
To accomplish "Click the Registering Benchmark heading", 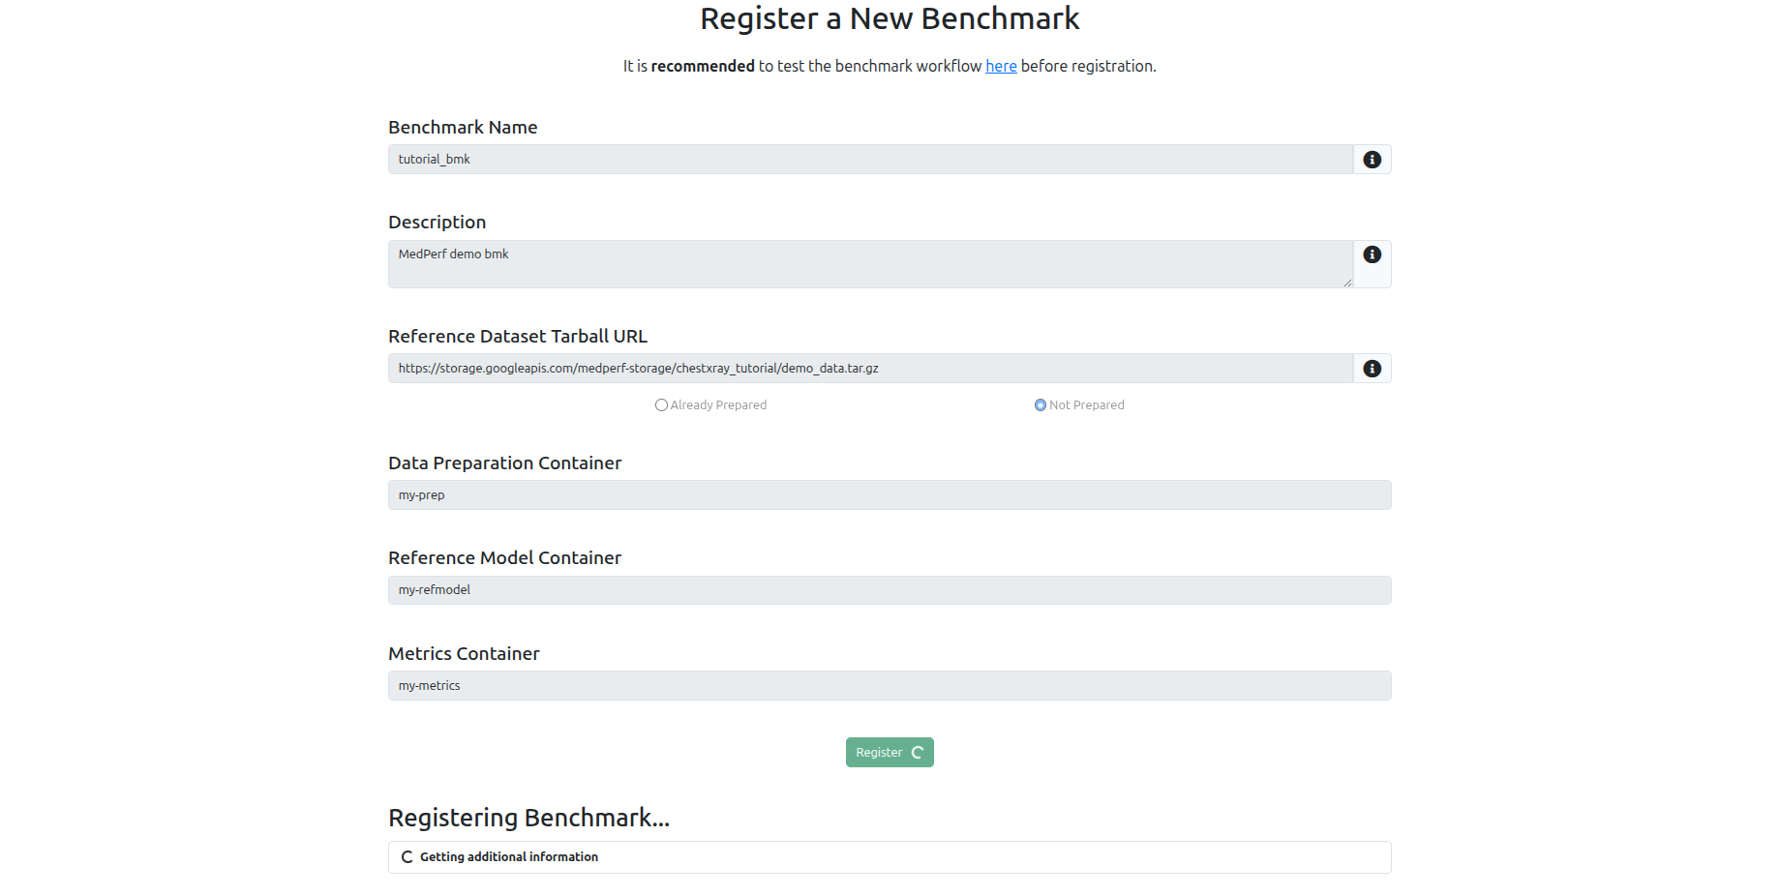I will click(x=528, y=818).
